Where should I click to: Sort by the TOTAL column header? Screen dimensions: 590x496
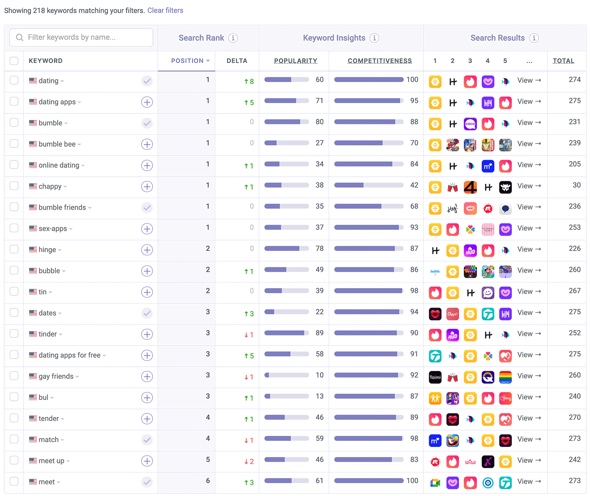(563, 61)
